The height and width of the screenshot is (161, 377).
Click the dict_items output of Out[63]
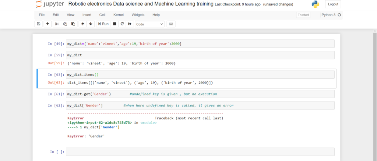tap(140, 83)
